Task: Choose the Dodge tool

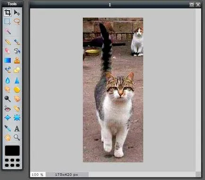Action: tap(8, 99)
